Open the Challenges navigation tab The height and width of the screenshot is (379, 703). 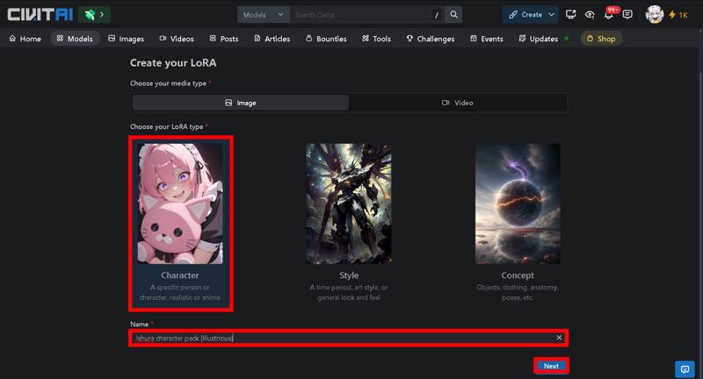tap(431, 39)
